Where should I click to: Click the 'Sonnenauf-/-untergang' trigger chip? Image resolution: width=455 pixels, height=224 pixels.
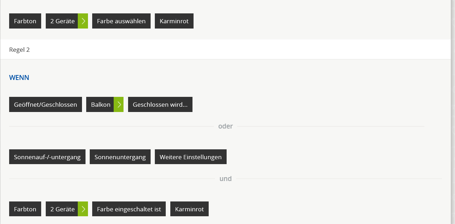47,157
